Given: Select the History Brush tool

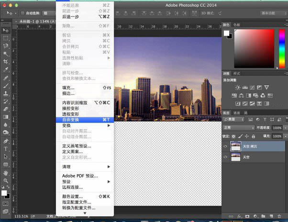Looking at the screenshot, I should click(6, 101).
